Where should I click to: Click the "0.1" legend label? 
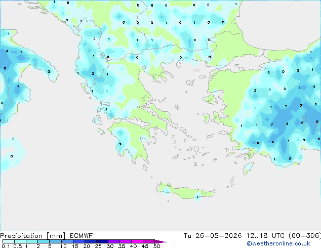coord(6,246)
